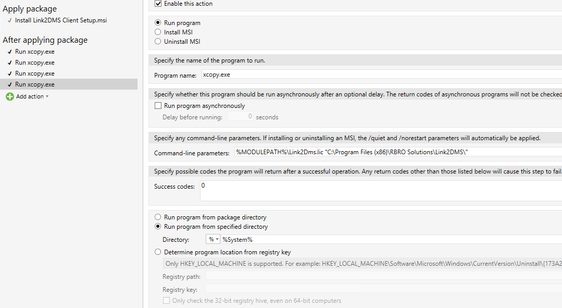Open the second Run xcopy.exe action
Image resolution: width=562 pixels, height=308 pixels.
click(35, 63)
